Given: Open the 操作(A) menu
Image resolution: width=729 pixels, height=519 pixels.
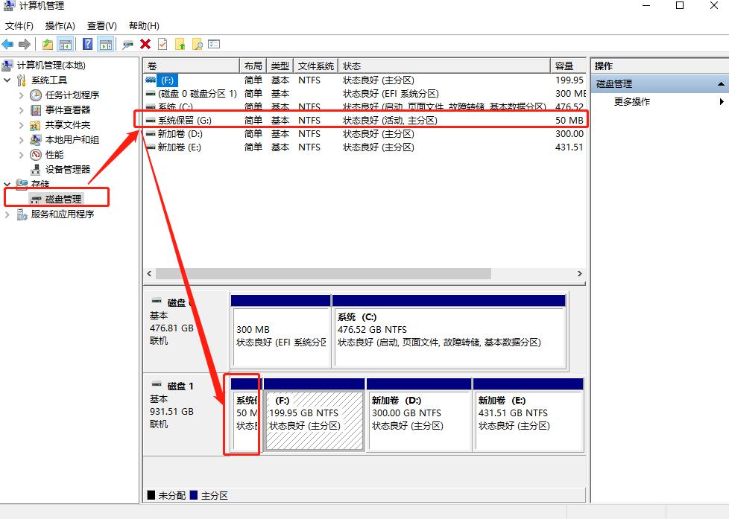Looking at the screenshot, I should point(60,25).
